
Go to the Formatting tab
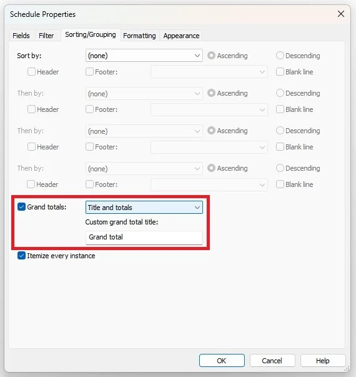click(139, 36)
